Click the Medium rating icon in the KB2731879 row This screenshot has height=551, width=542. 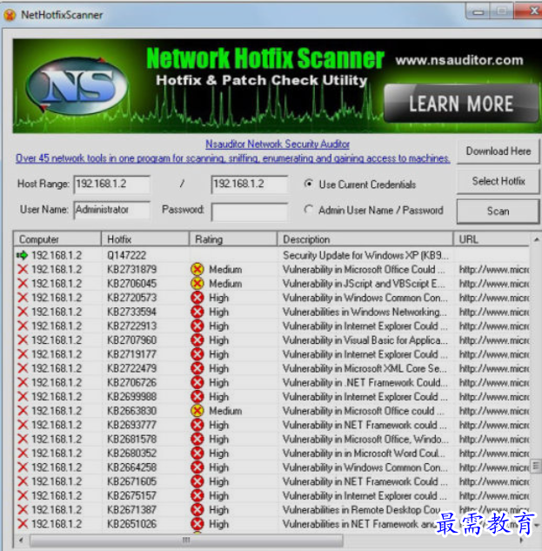click(x=197, y=270)
